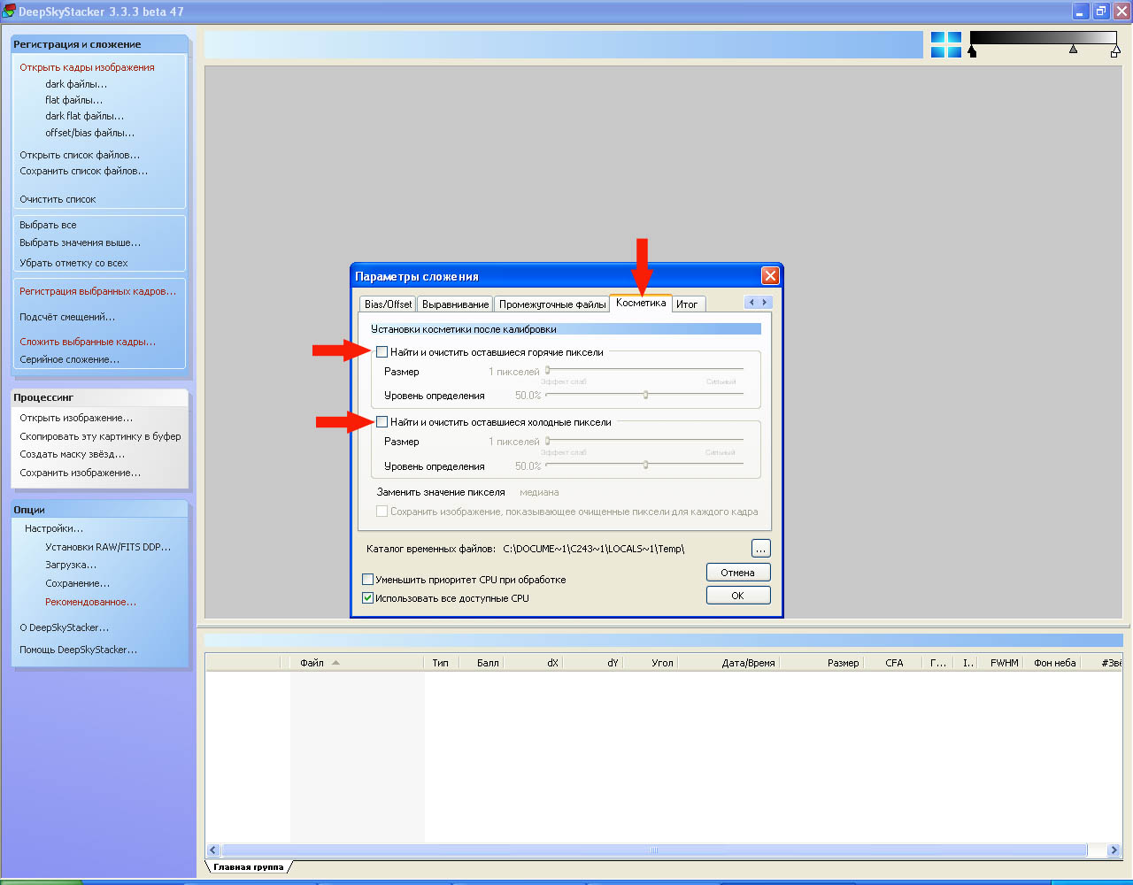The height and width of the screenshot is (885, 1133).
Task: Open Рекомендованное settings link in sidebar
Action: click(90, 602)
